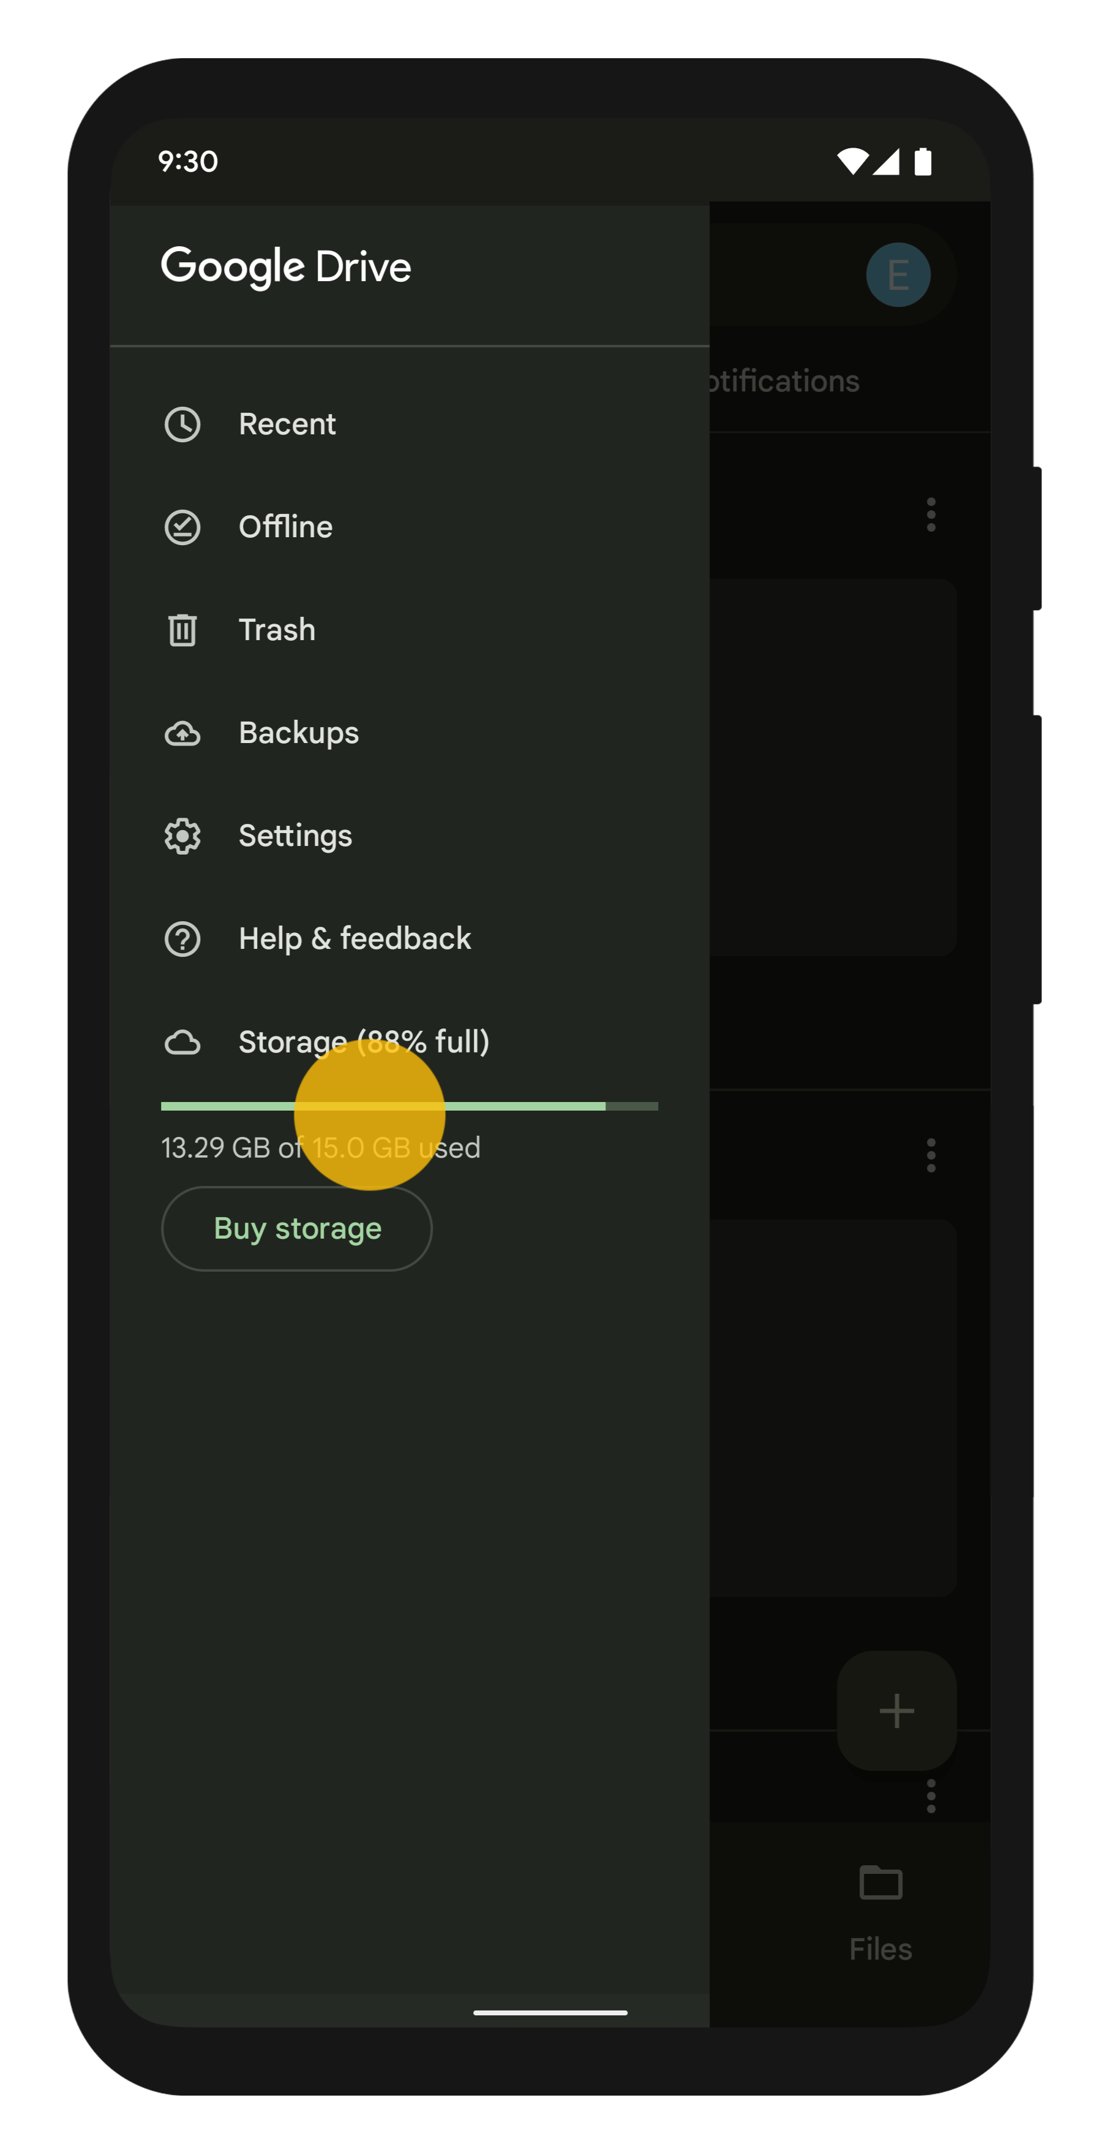
Task: Tap the Google Drive header title
Action: point(285,267)
